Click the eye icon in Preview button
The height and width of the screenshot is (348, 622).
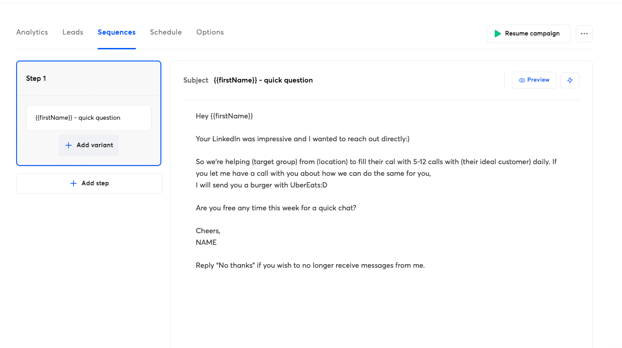522,80
